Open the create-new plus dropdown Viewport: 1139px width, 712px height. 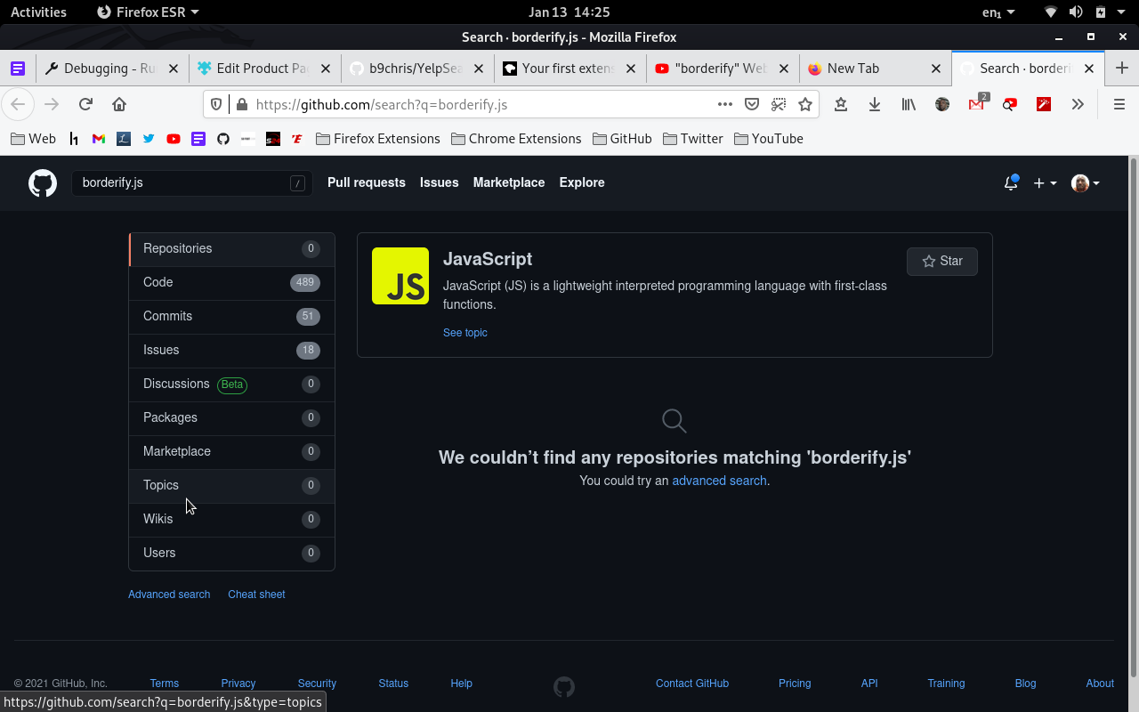pos(1045,183)
